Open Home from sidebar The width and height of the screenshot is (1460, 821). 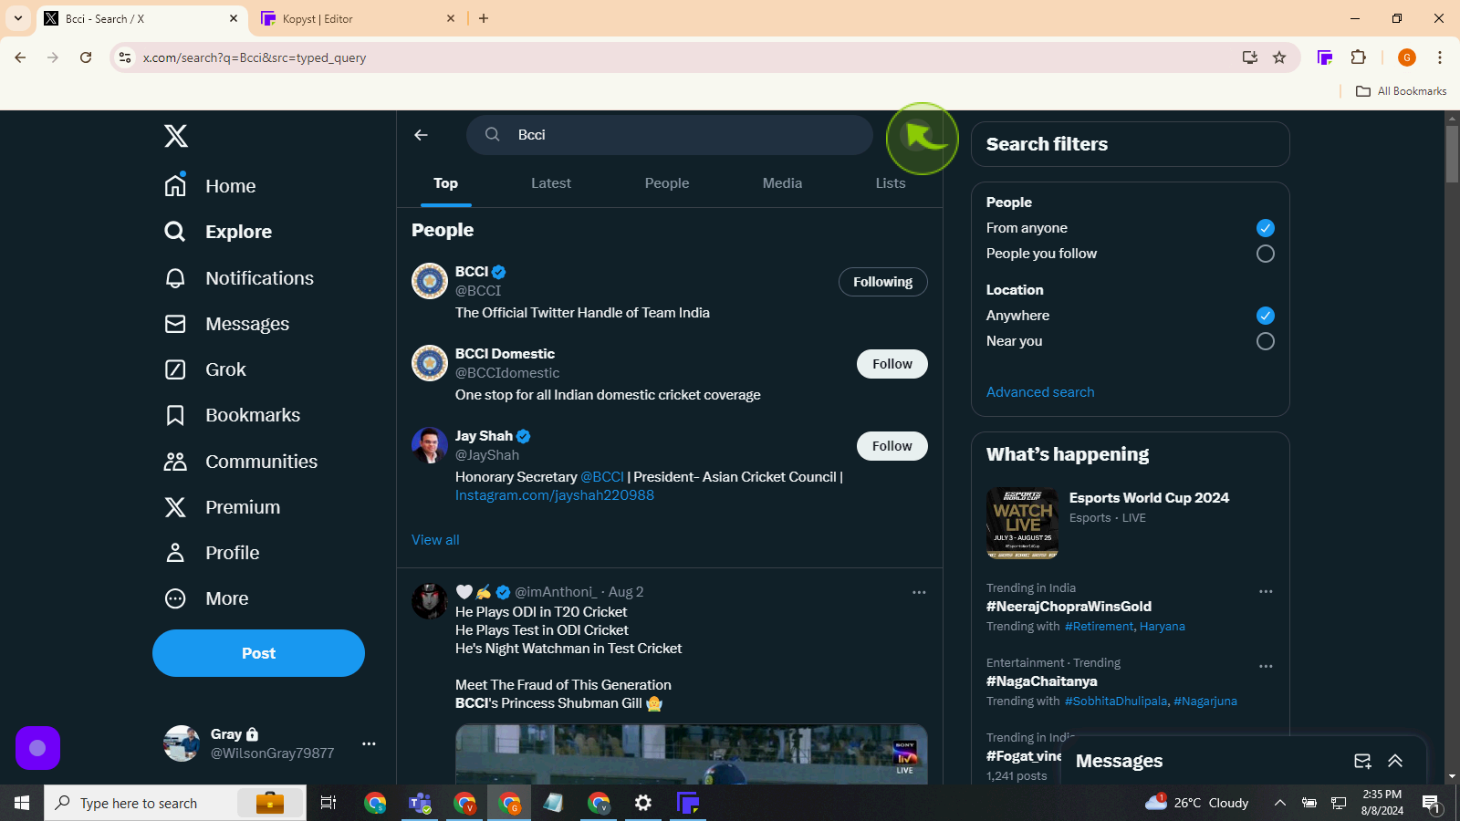211,186
